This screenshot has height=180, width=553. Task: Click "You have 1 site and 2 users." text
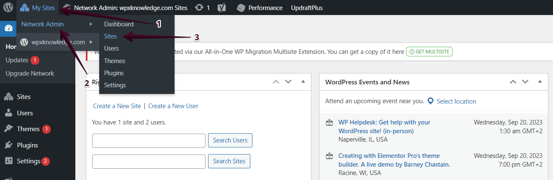pyautogui.click(x=129, y=123)
